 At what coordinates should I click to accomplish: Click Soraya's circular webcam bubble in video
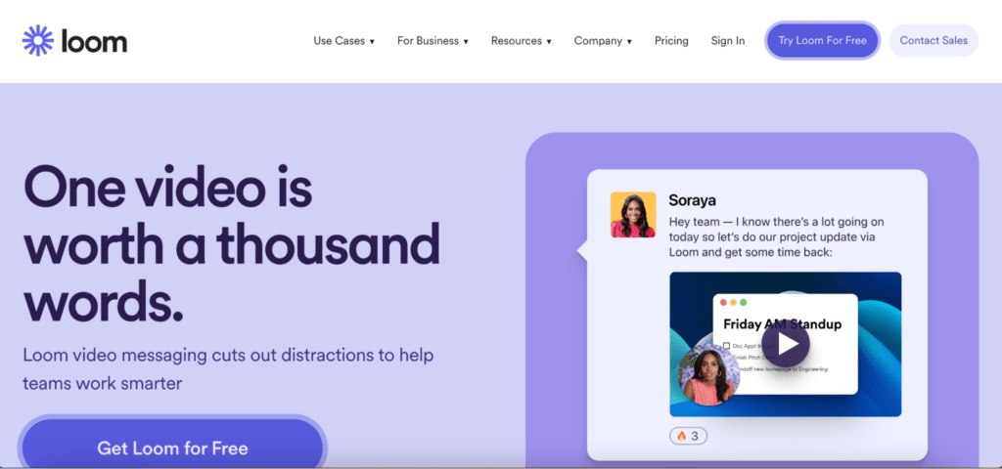tap(708, 374)
